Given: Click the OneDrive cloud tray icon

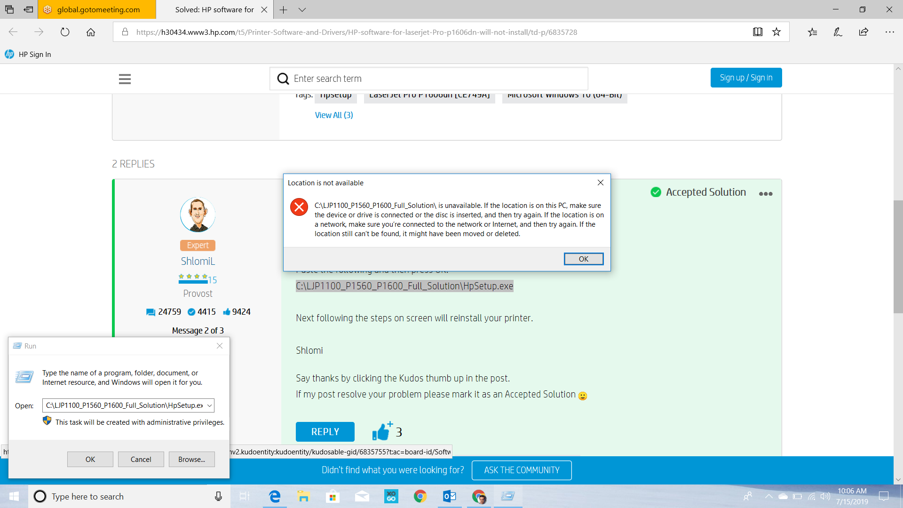Looking at the screenshot, I should (783, 496).
